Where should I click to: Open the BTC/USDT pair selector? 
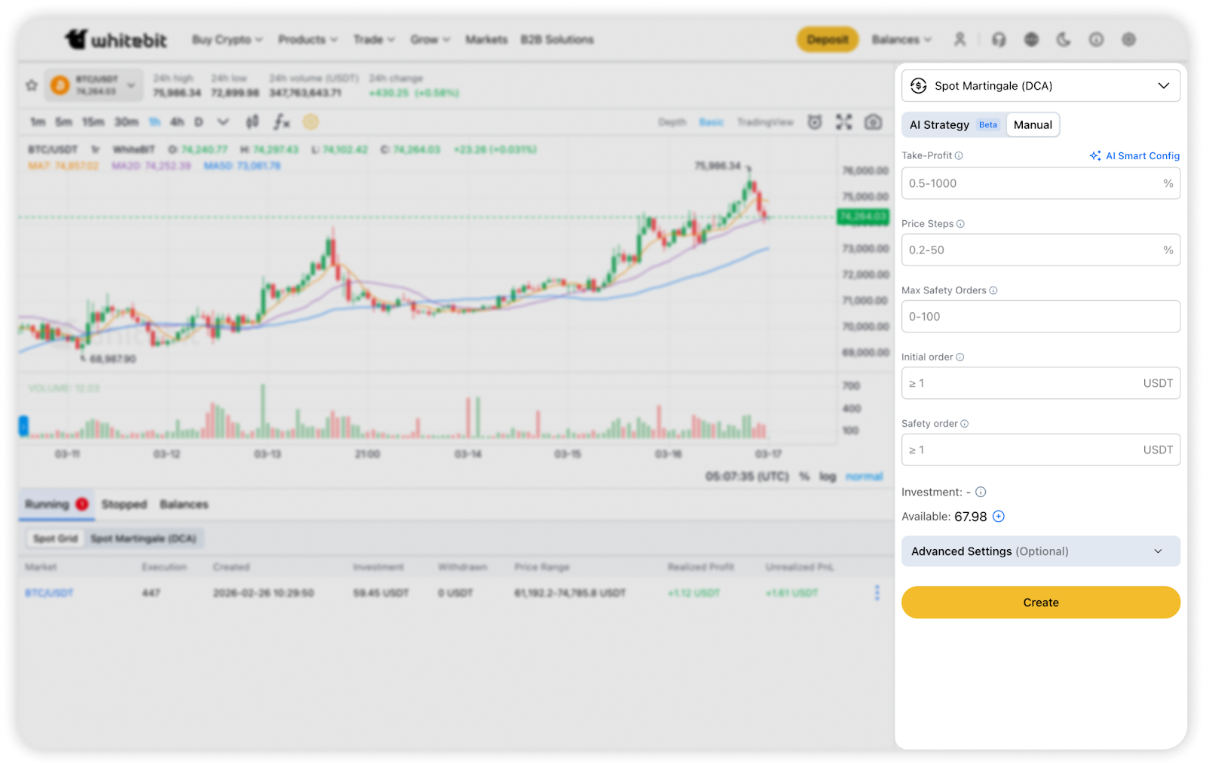(x=94, y=85)
